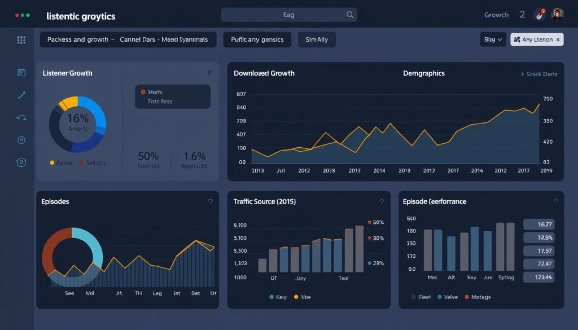Remove the Any Lisenon filter chip
Viewport: 578px width, 330px height.
pos(558,39)
